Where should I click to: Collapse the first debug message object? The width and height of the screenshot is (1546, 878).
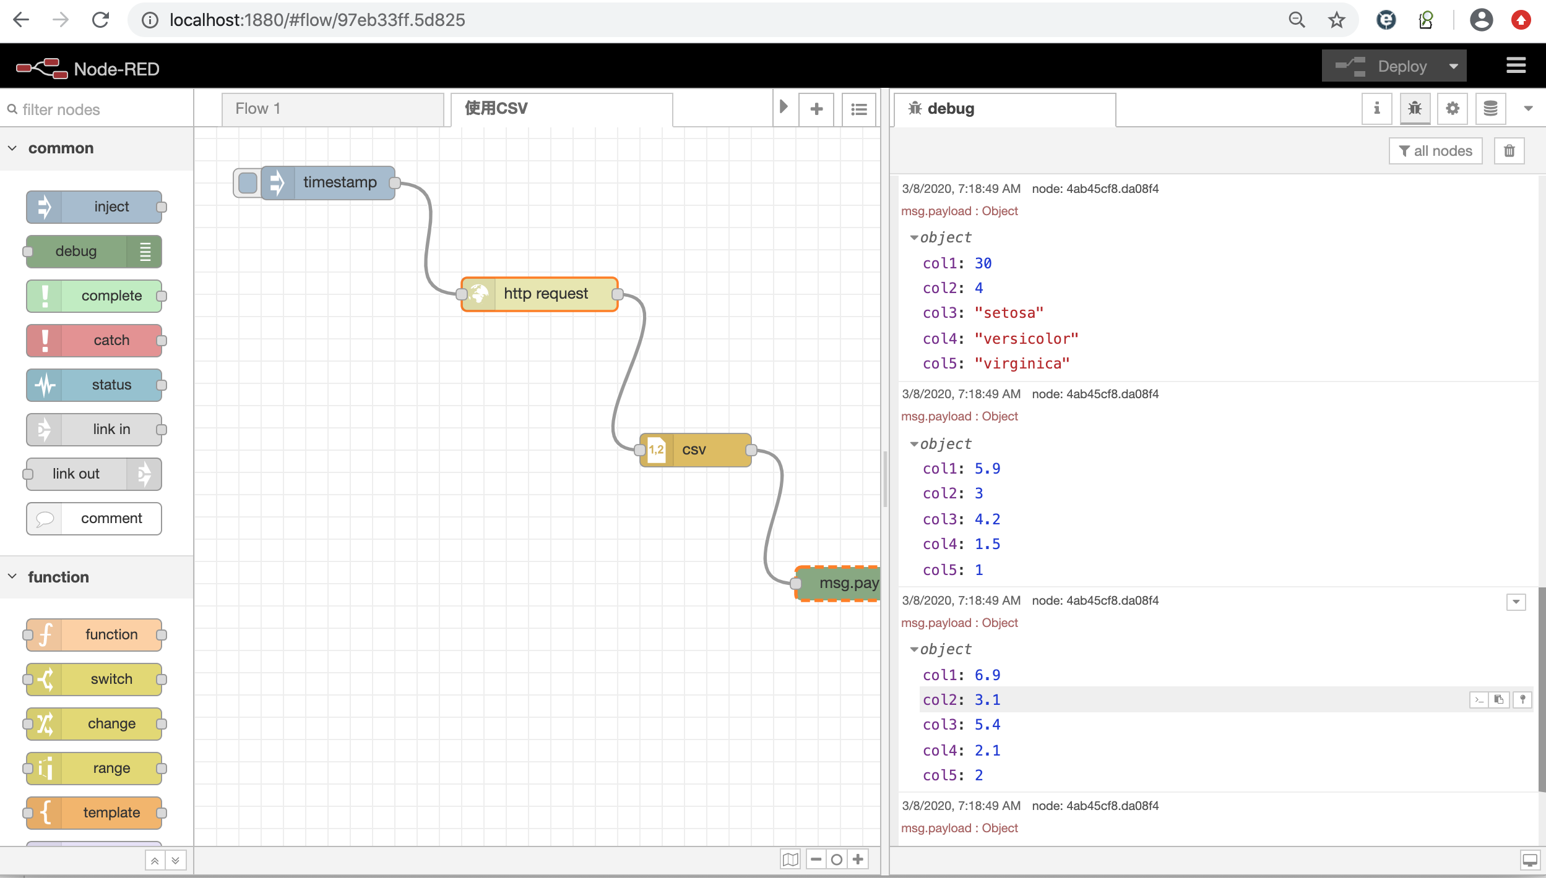click(914, 237)
